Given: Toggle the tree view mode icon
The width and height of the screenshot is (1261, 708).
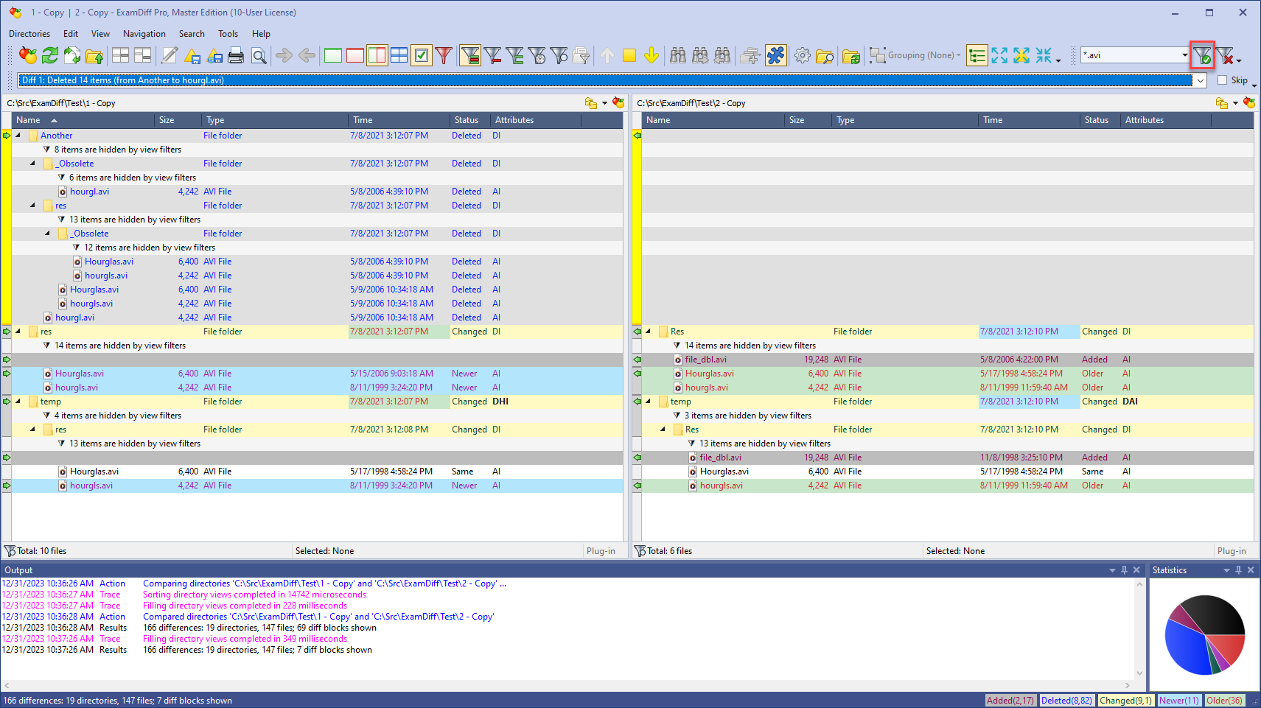Looking at the screenshot, I should pos(977,55).
